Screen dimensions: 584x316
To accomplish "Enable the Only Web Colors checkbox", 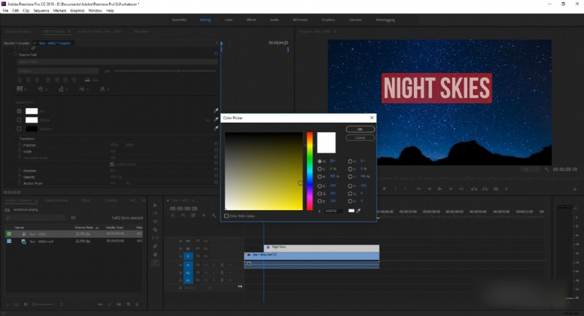I will tap(226, 216).
